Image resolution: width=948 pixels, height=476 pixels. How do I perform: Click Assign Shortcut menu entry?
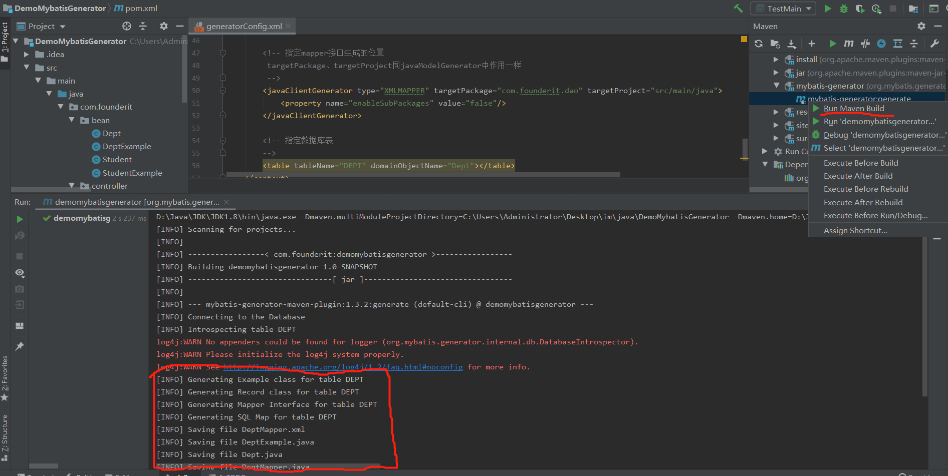(x=855, y=231)
